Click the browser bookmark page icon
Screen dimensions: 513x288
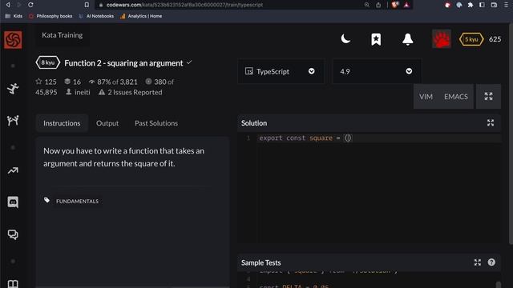(x=87, y=5)
